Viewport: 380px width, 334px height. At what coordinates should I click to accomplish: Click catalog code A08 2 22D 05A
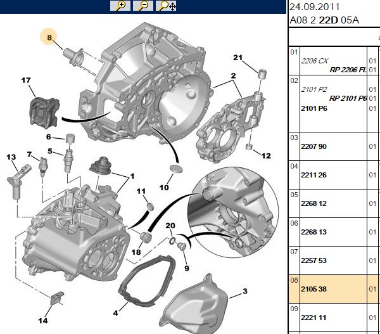click(x=324, y=20)
